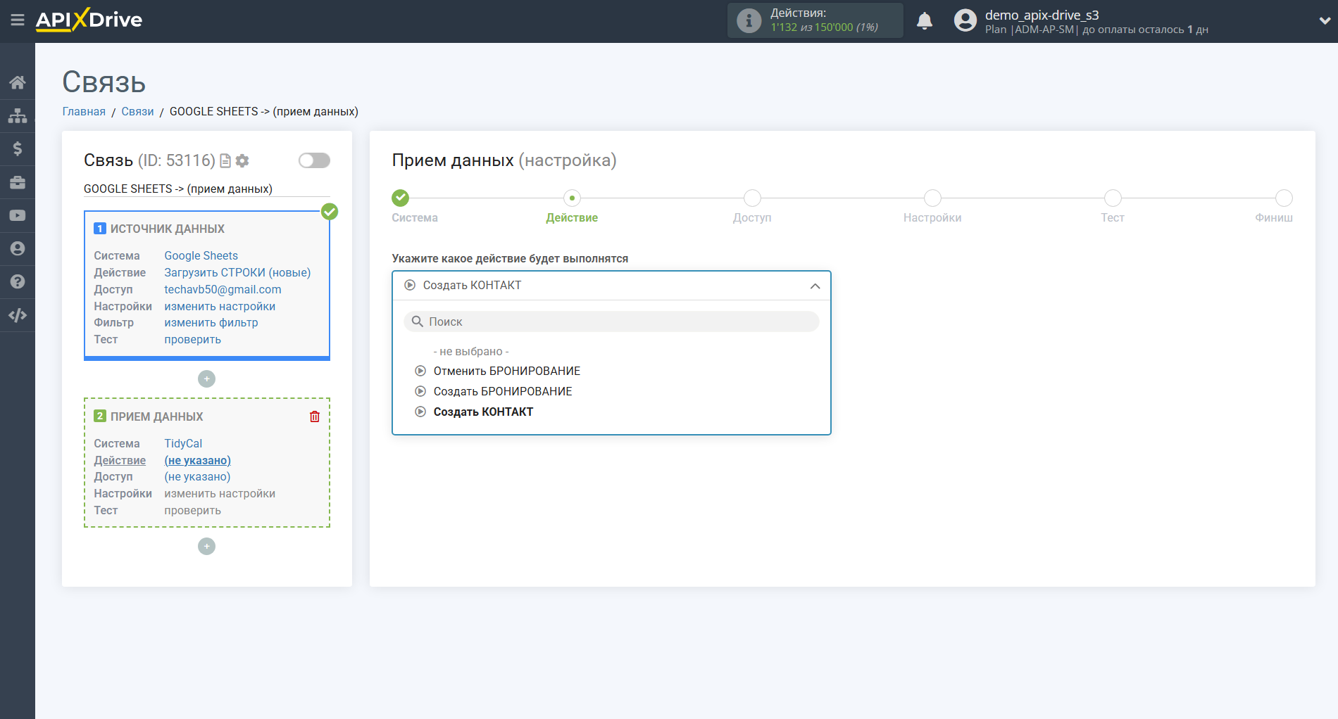
Task: Click the red trash icon to delete the data receiver
Action: 315,416
